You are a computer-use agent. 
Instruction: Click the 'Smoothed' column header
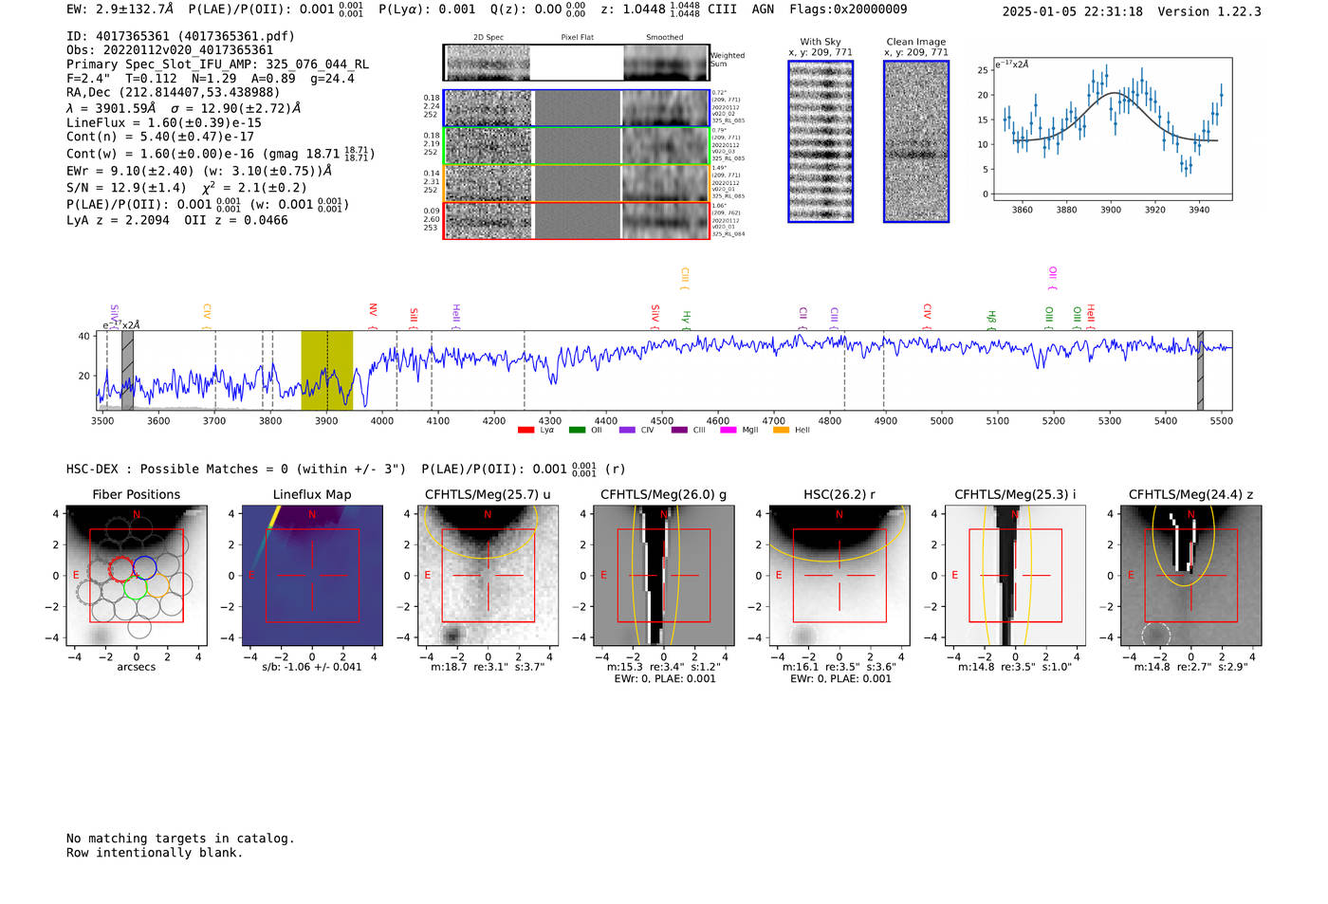665,38
